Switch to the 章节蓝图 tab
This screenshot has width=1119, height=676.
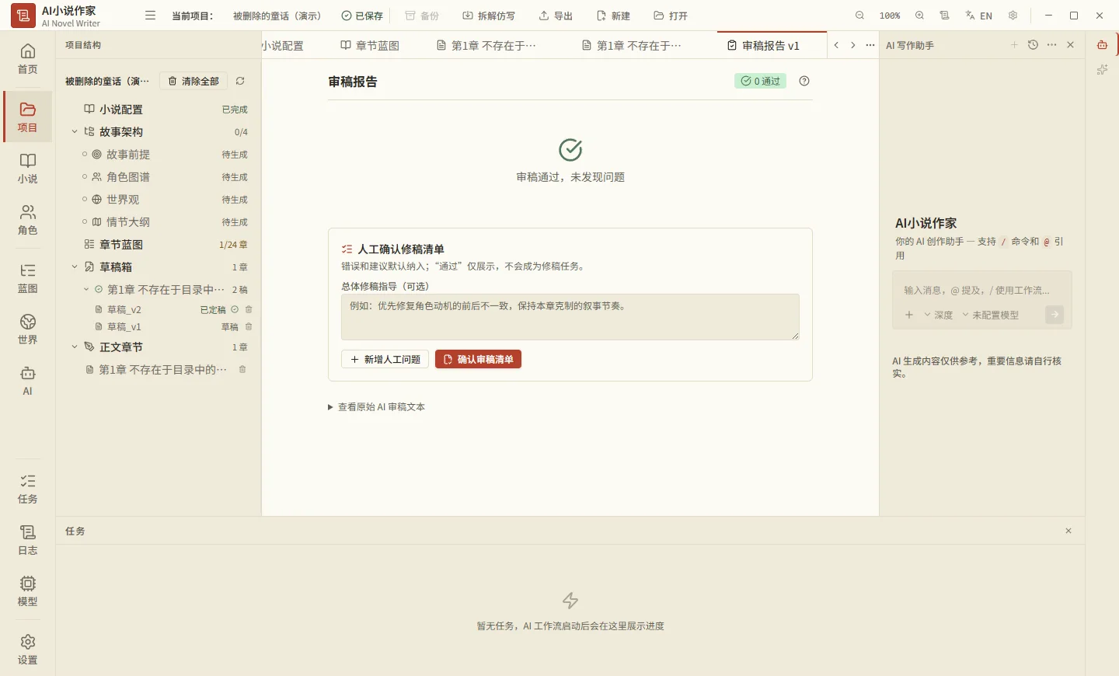point(370,46)
